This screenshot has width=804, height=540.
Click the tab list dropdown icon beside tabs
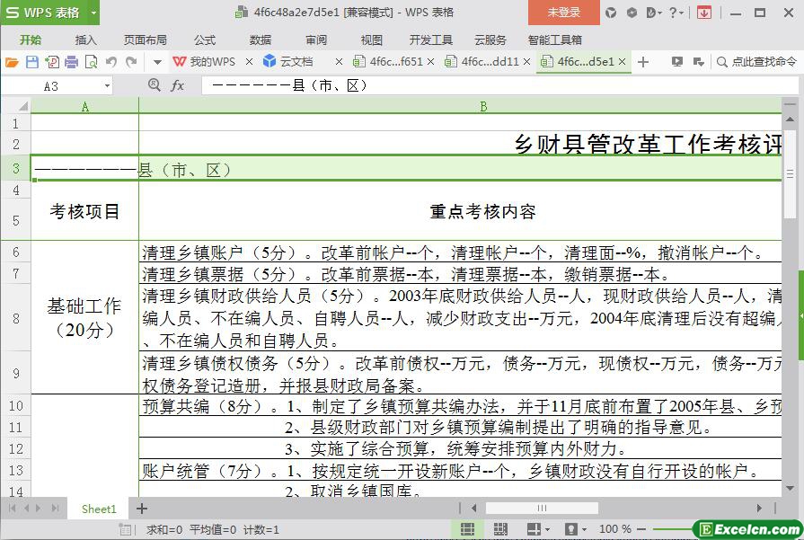(x=698, y=62)
